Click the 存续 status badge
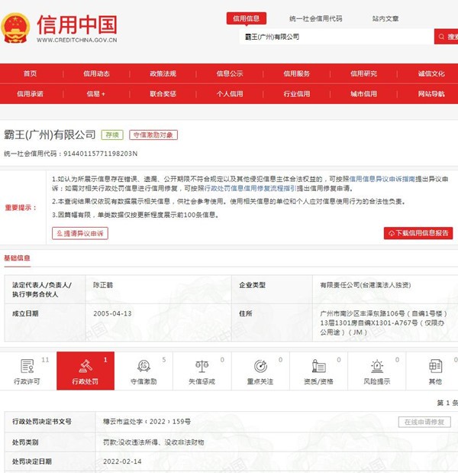 (112, 134)
